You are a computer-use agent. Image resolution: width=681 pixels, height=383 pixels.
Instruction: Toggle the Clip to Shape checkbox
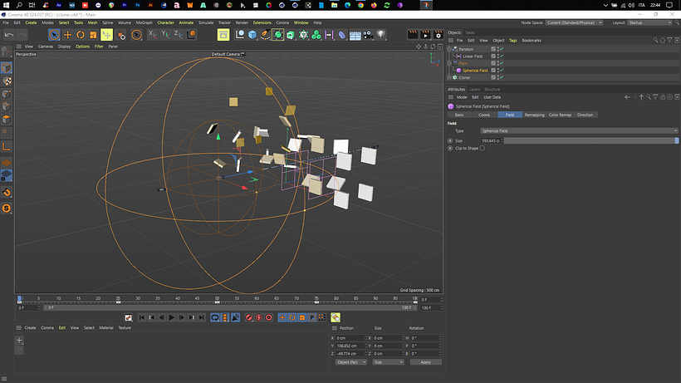pos(482,148)
